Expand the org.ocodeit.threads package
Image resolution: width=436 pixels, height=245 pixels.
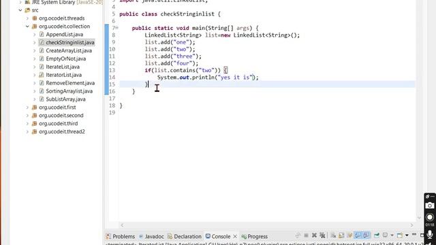coord(27,18)
